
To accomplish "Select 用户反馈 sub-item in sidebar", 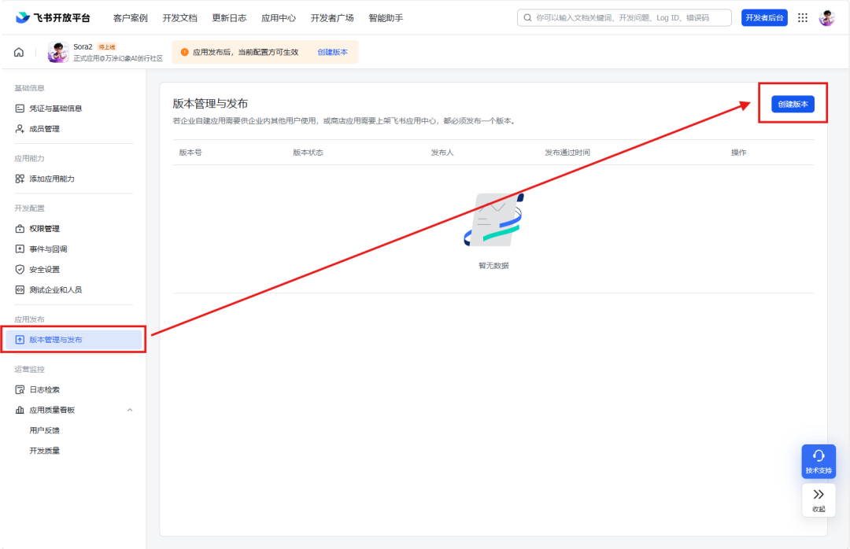I will 44,430.
